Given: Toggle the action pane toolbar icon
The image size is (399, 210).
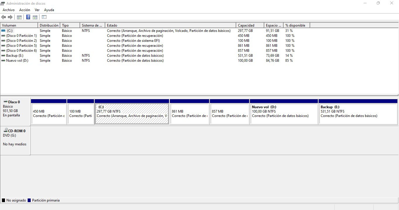Looking at the screenshot, I should pos(35,17).
